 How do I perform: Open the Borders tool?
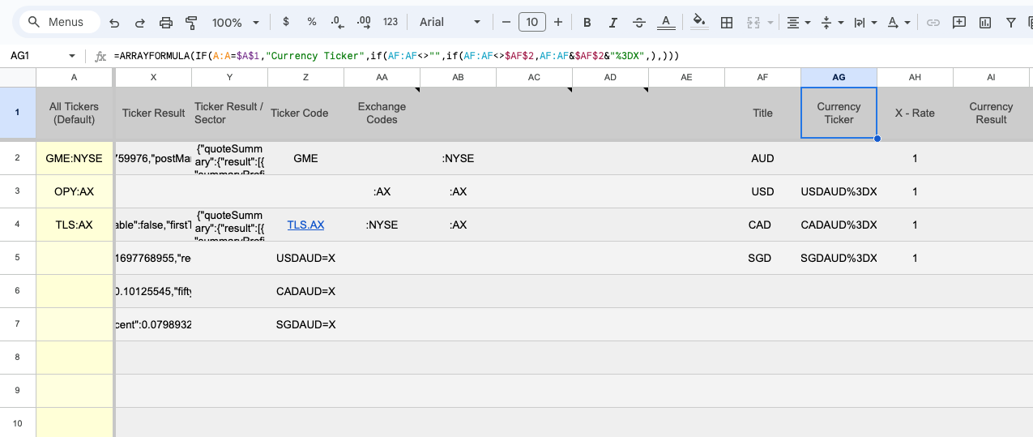(727, 23)
